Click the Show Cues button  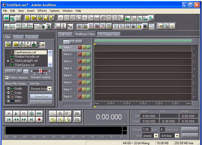[41, 96]
